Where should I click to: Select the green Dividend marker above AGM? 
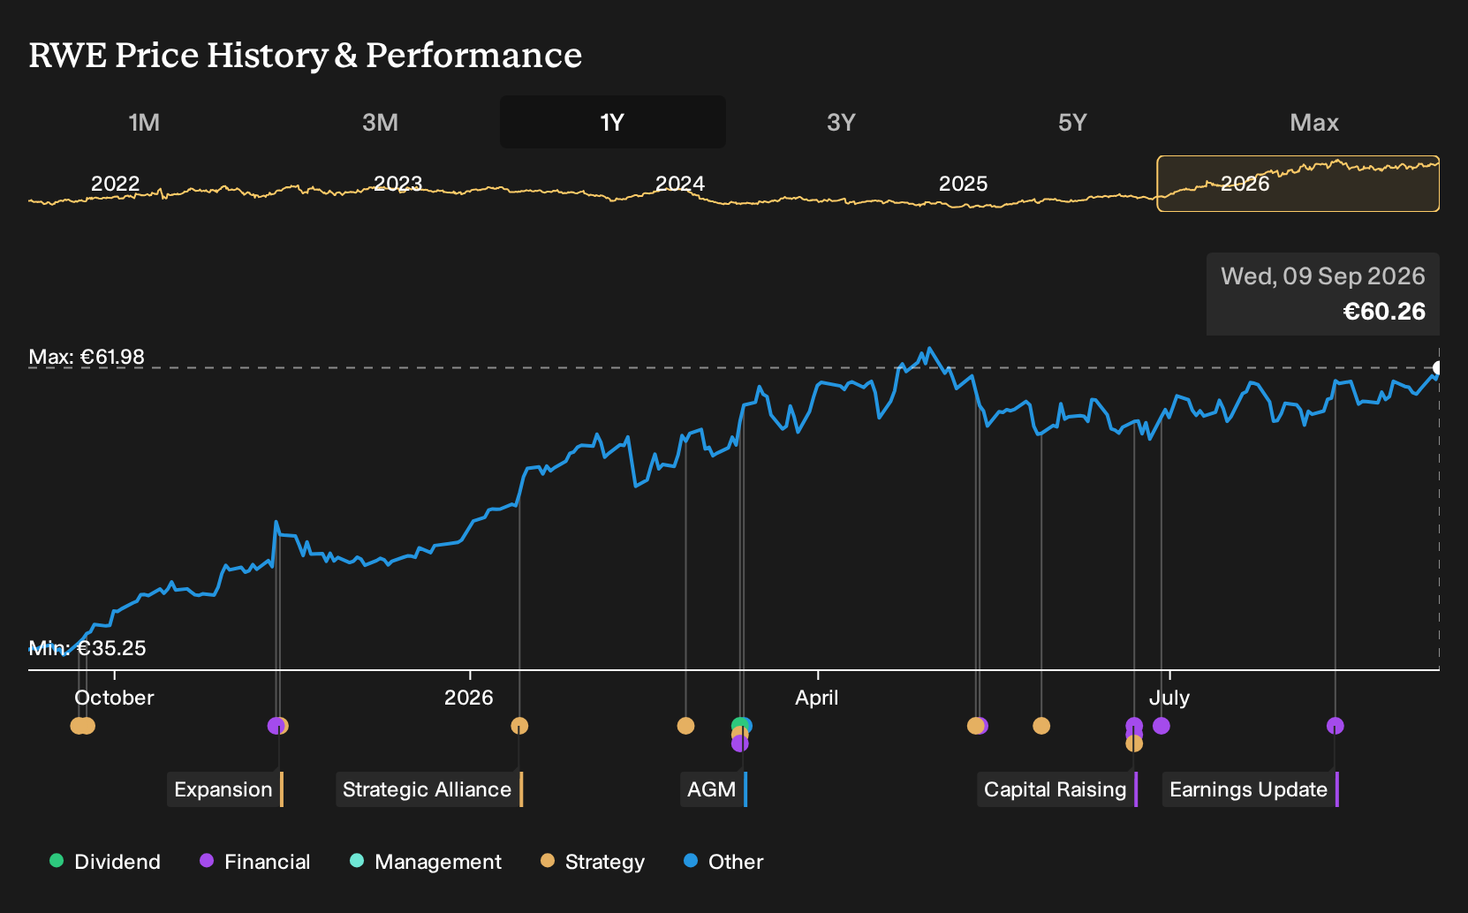point(738,725)
